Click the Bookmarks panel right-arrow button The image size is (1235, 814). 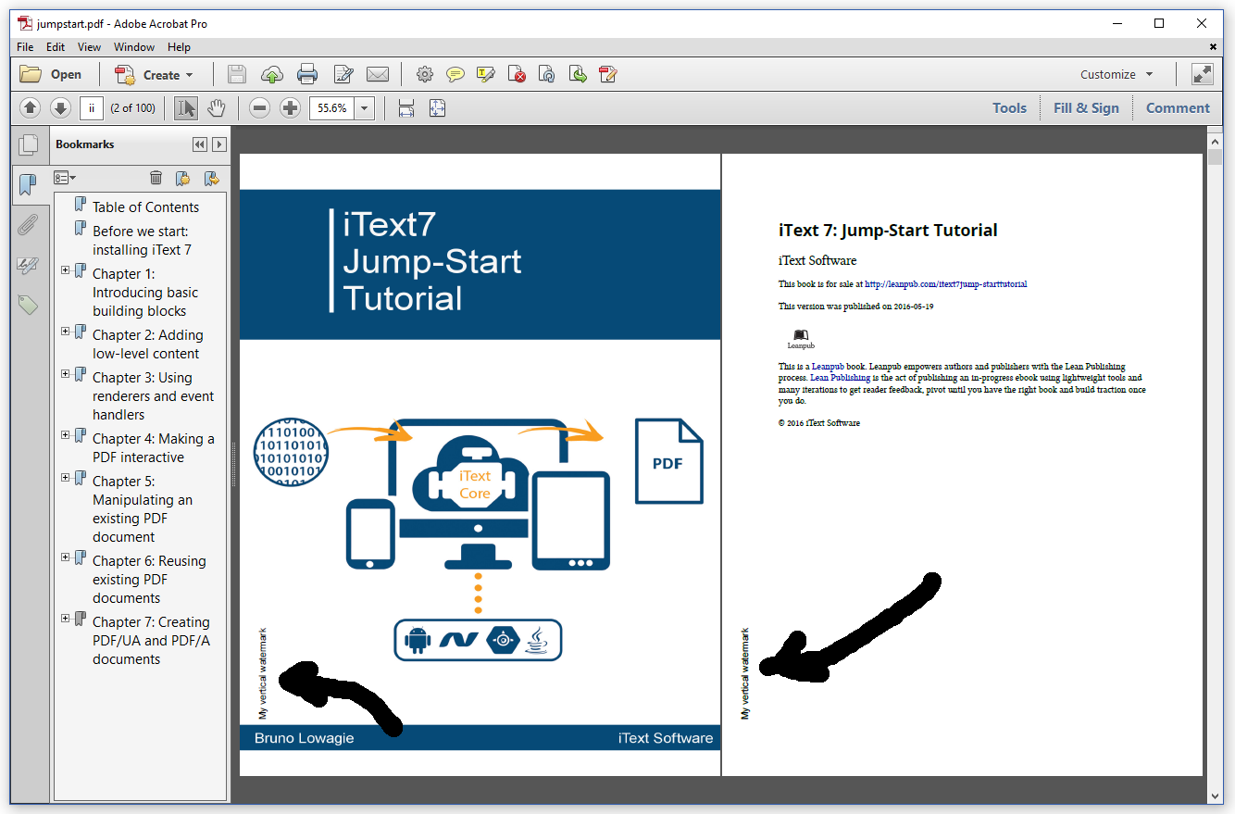(219, 144)
